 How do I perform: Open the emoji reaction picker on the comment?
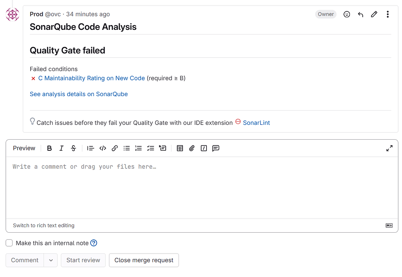click(347, 14)
